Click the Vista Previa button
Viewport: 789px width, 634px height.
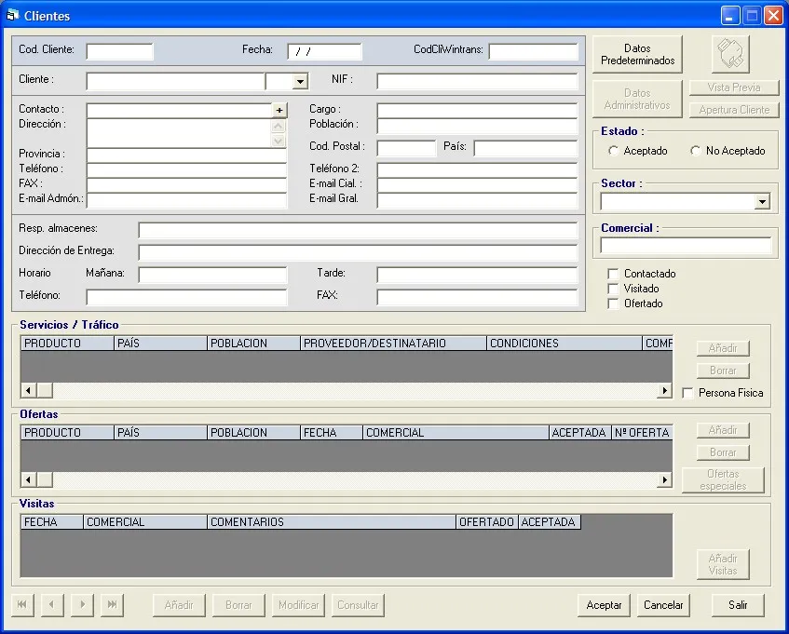(734, 88)
